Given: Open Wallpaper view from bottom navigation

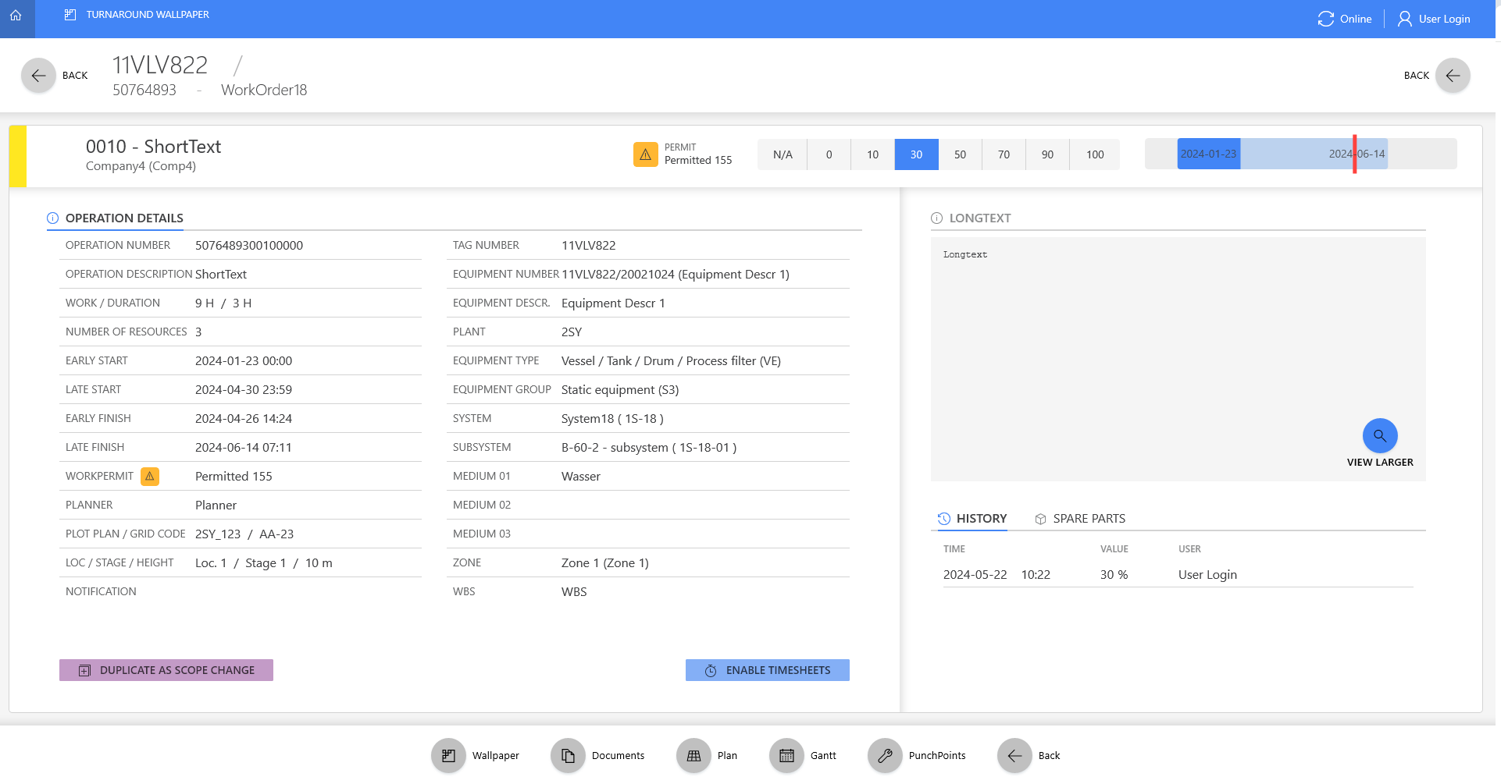Looking at the screenshot, I should tap(448, 755).
